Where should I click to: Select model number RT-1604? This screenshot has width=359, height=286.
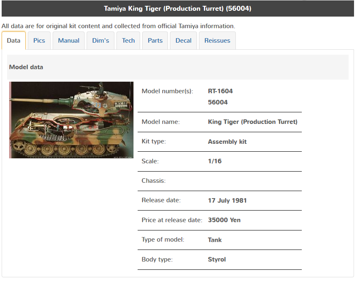(220, 91)
